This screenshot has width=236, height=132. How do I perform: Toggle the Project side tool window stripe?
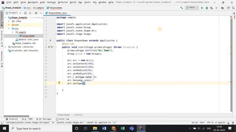click(x=1, y=19)
